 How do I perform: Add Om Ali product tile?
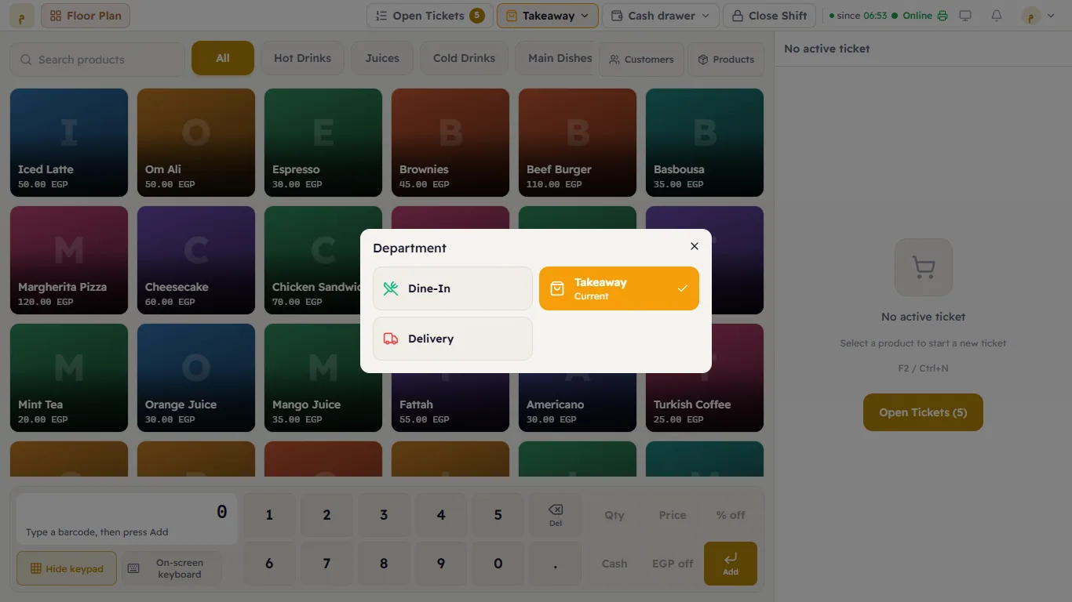tap(196, 143)
